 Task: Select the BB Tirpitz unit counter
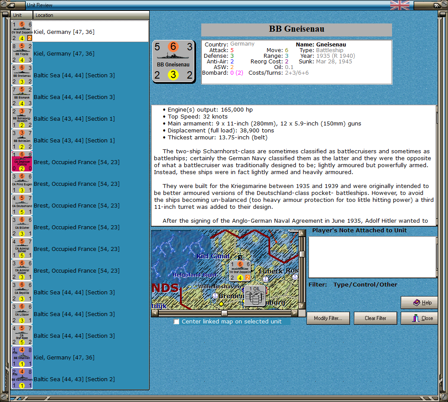[x=22, y=53]
